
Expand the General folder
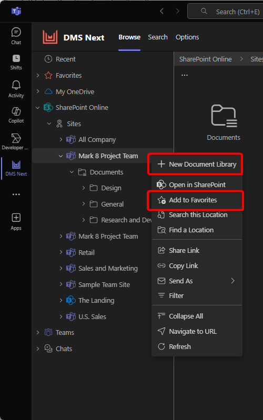(x=84, y=204)
